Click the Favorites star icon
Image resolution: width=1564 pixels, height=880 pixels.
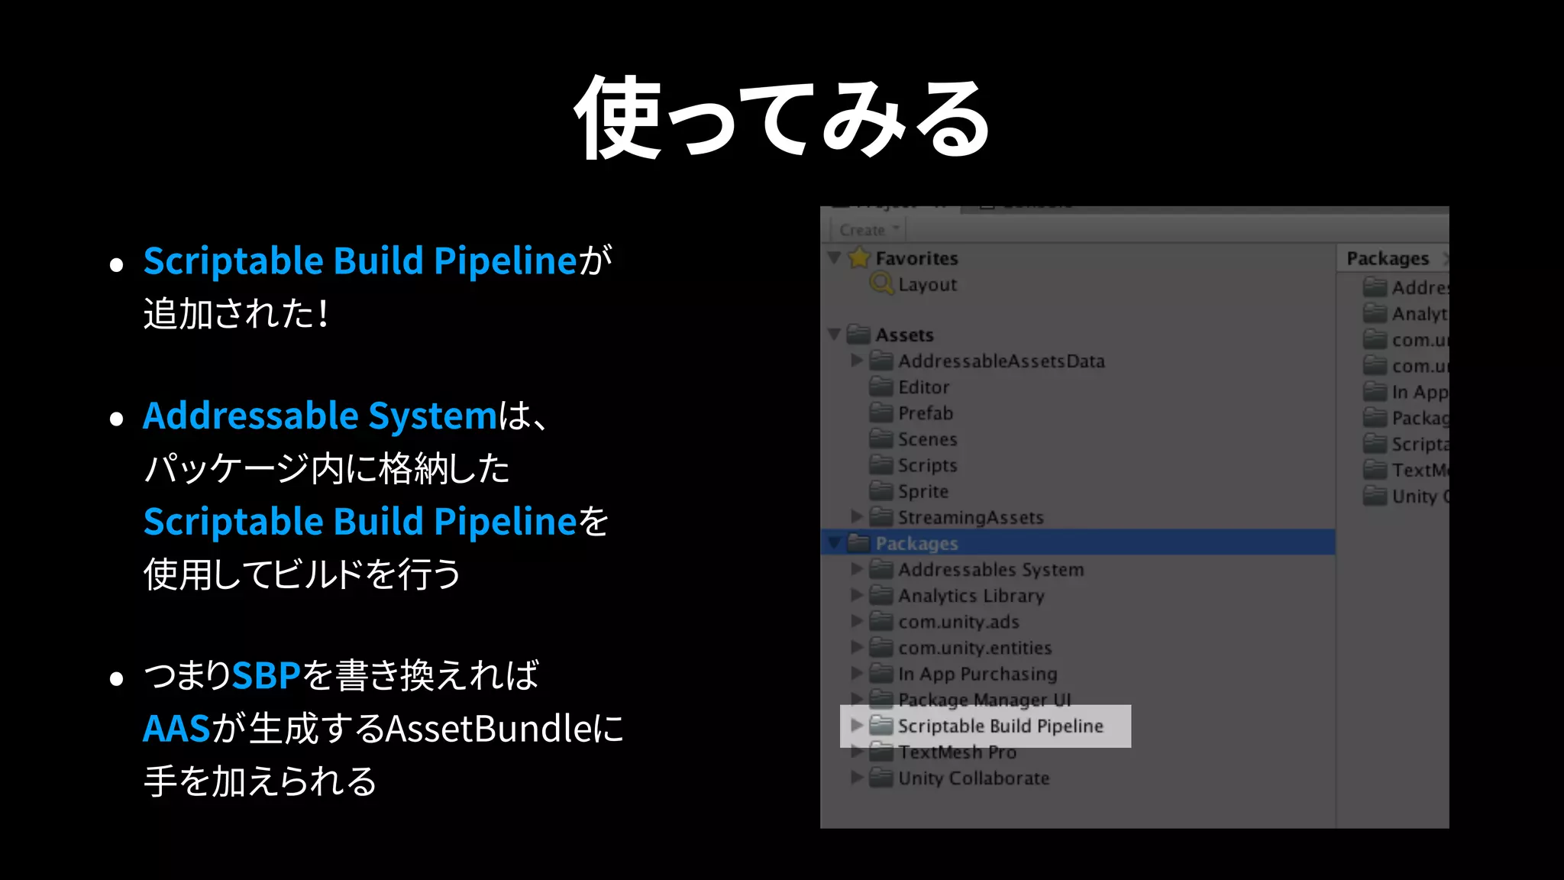(x=859, y=257)
